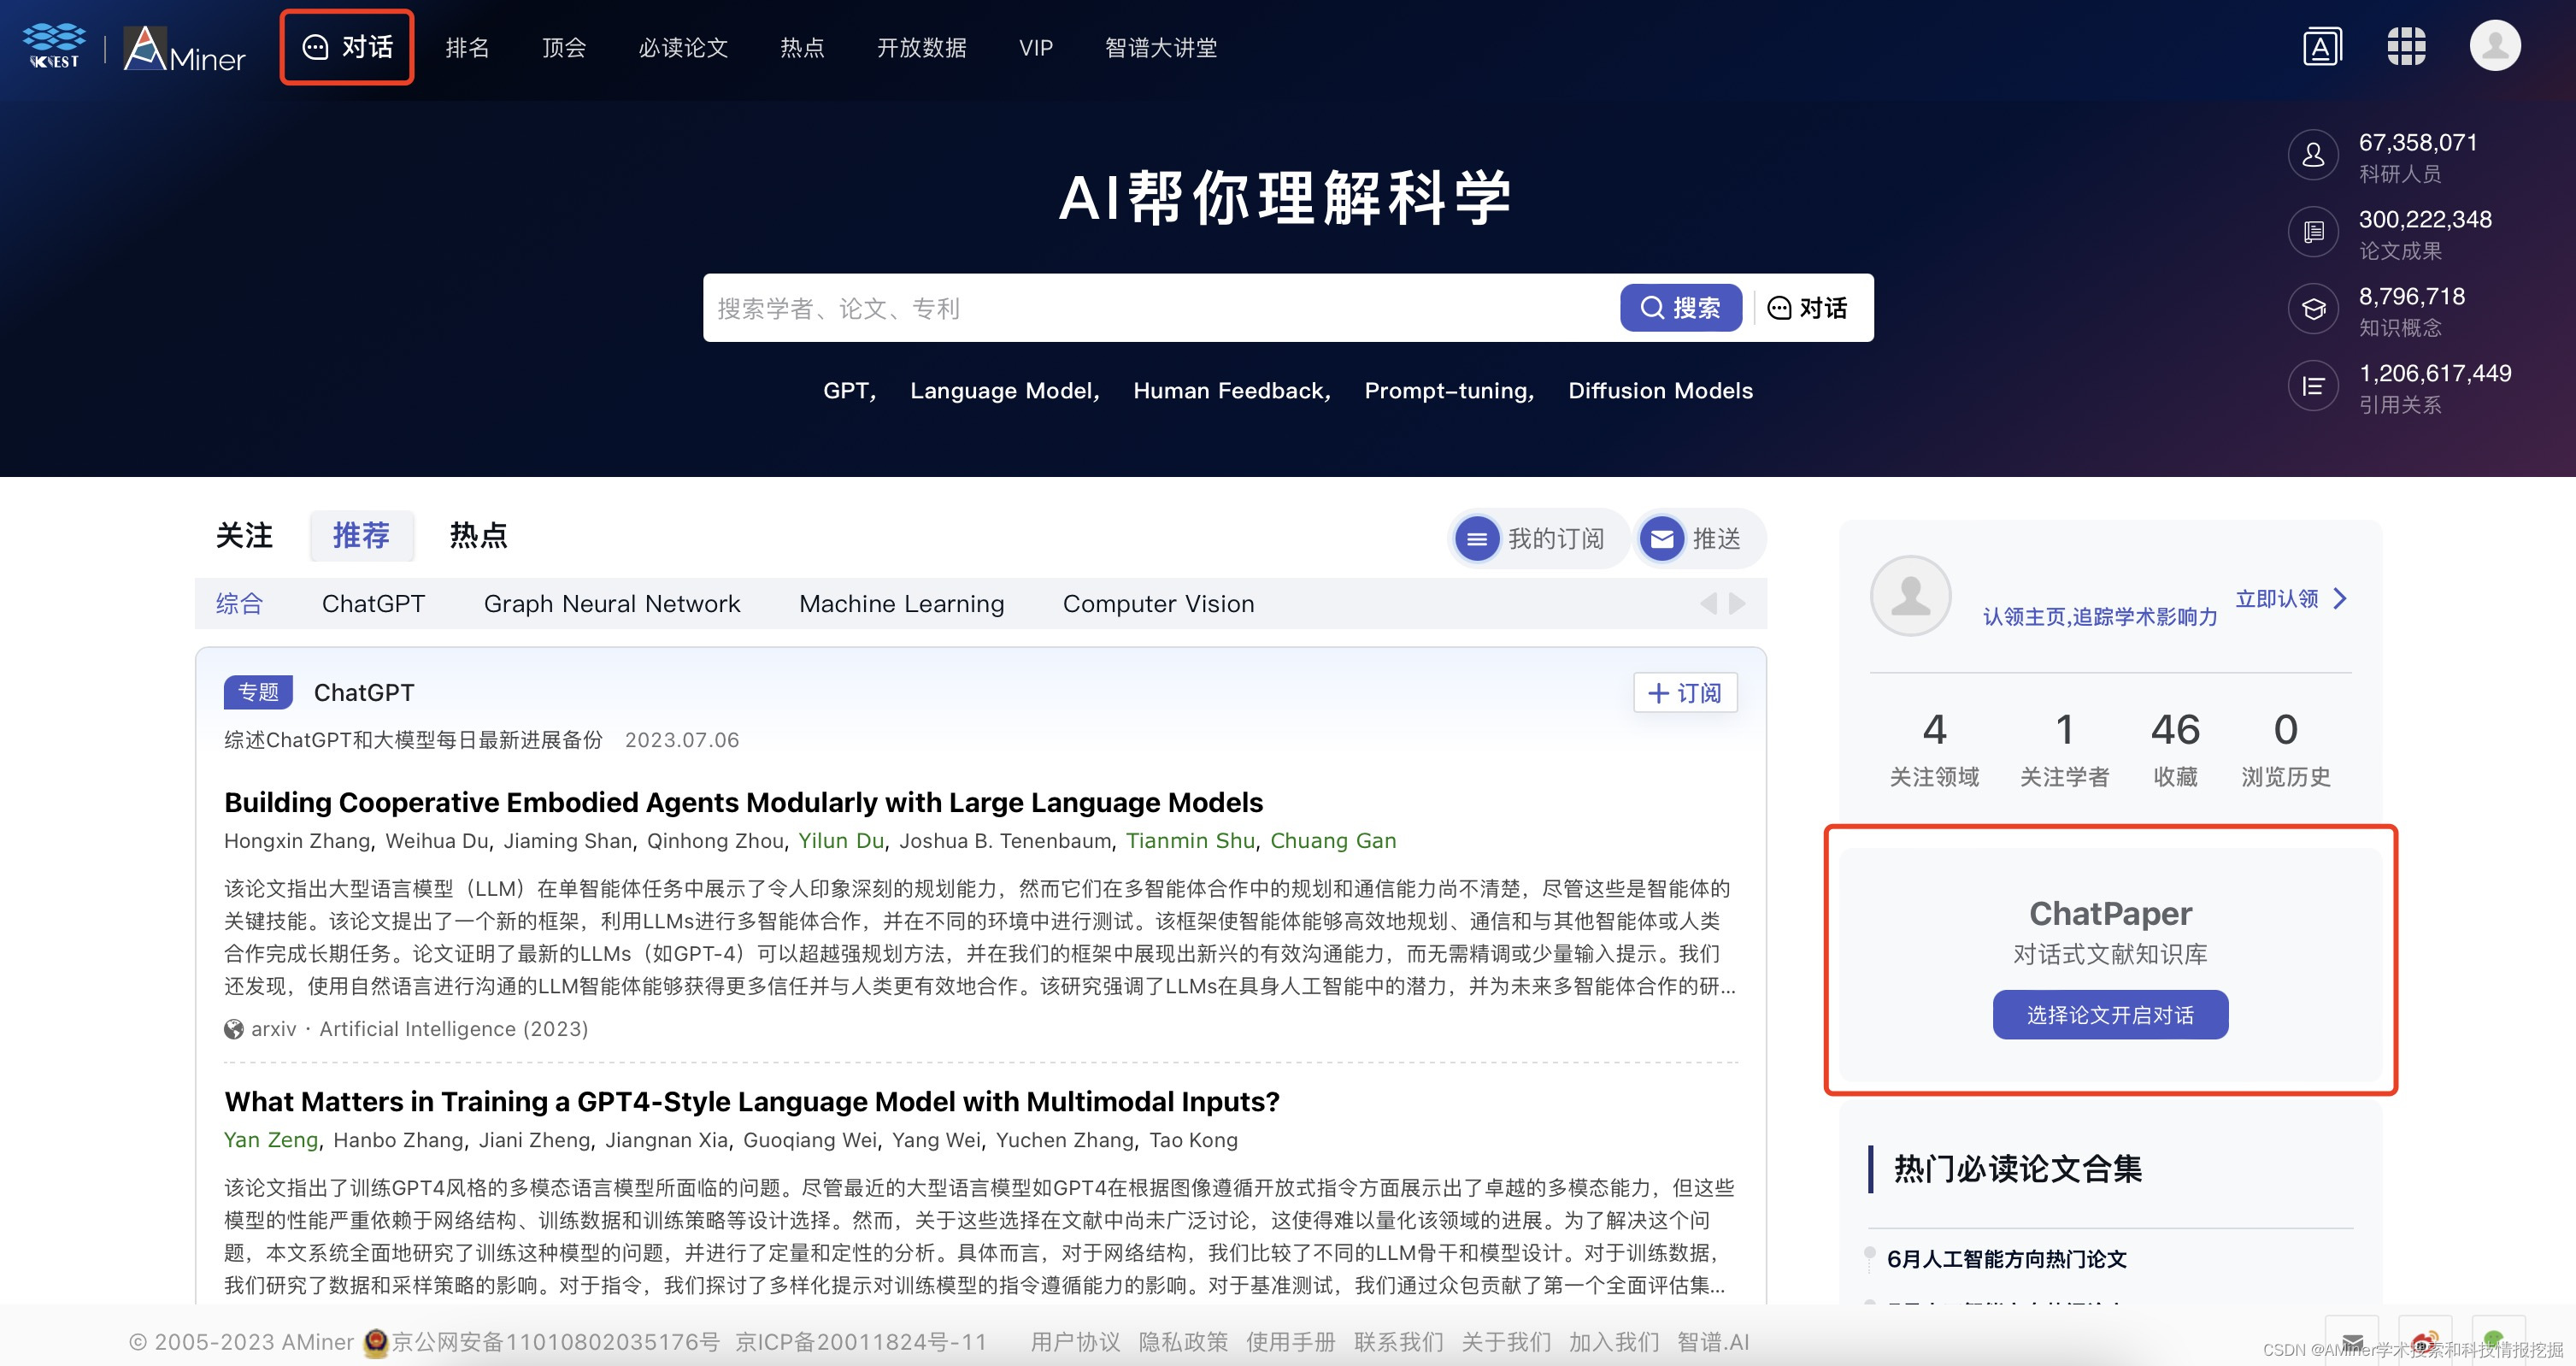This screenshot has height=1366, width=2576.
Task: Click the grid/apps icon top-right toolbar
Action: pyautogui.click(x=2408, y=46)
